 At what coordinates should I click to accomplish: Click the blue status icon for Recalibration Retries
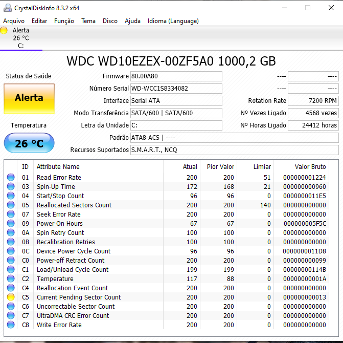pyautogui.click(x=11, y=242)
